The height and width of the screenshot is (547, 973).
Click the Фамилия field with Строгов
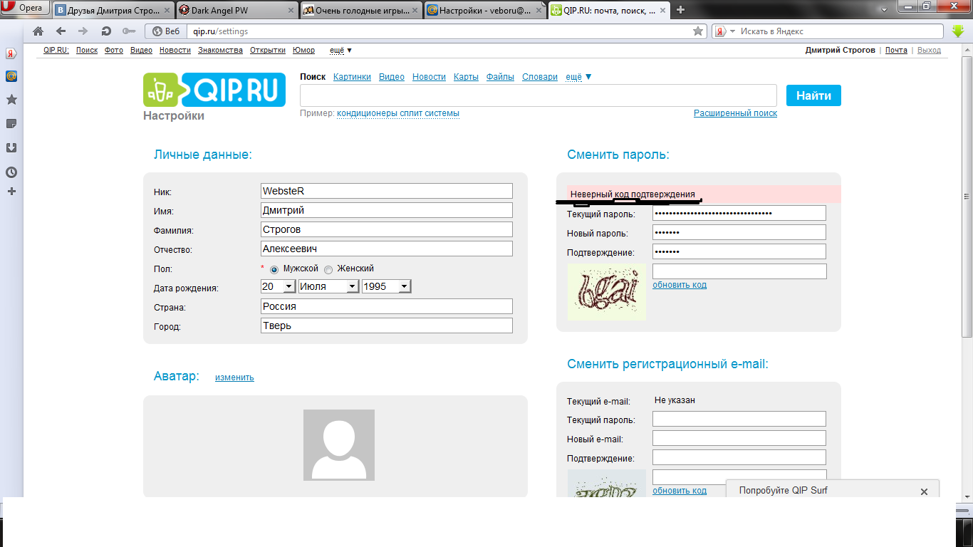[x=387, y=229]
